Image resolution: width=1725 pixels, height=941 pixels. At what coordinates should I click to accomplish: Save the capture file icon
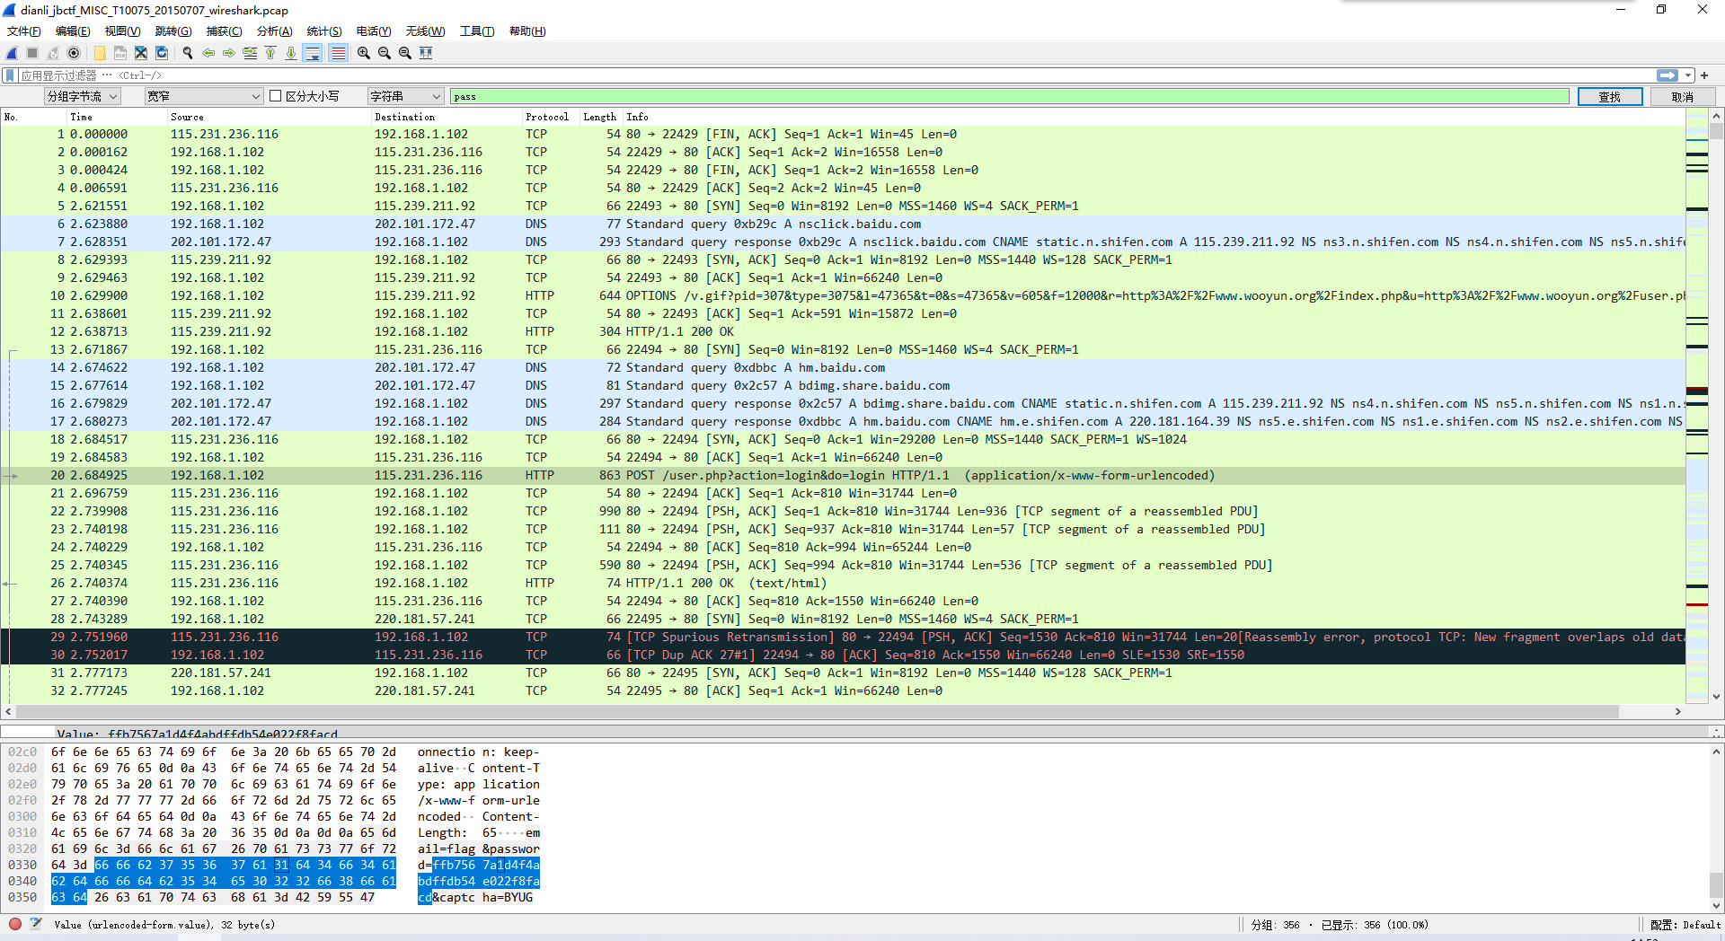(x=120, y=53)
